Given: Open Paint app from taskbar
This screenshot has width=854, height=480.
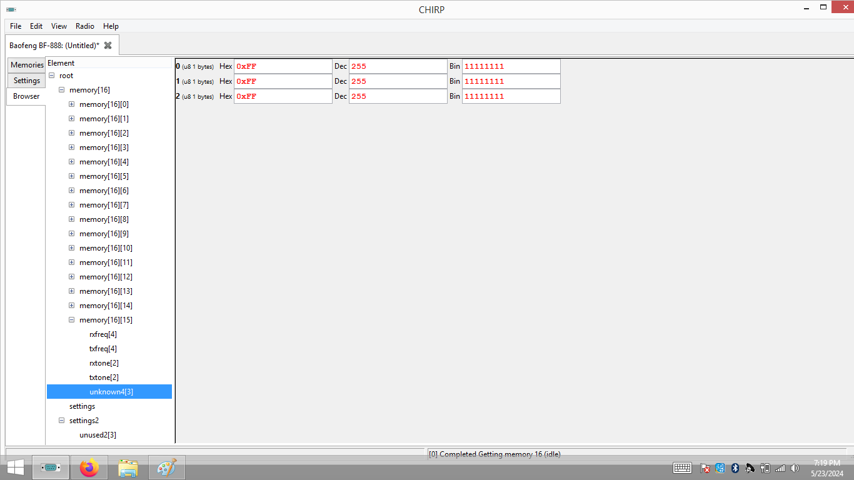Looking at the screenshot, I should [167, 467].
